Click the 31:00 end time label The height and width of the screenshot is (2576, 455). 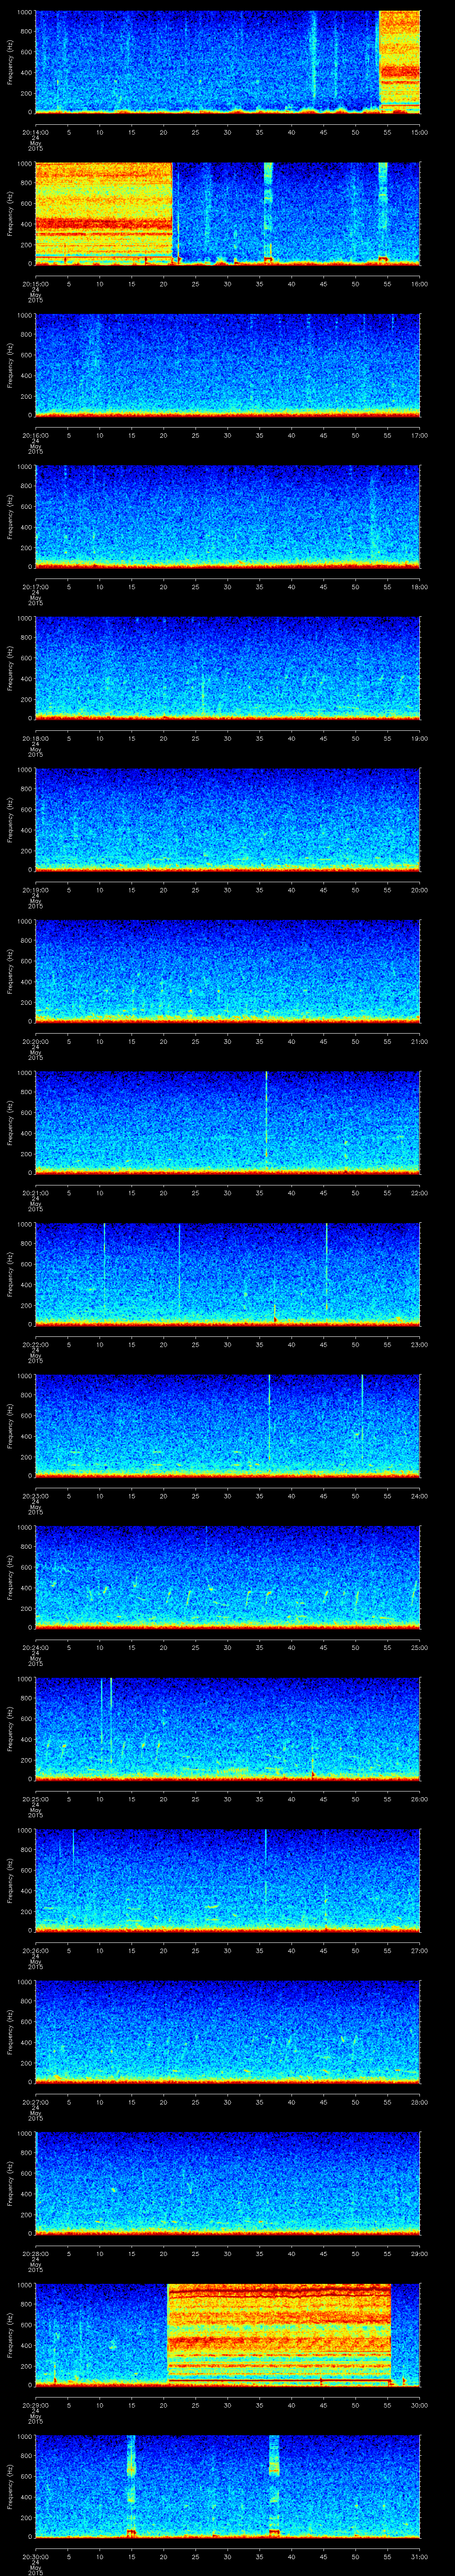point(419,2556)
